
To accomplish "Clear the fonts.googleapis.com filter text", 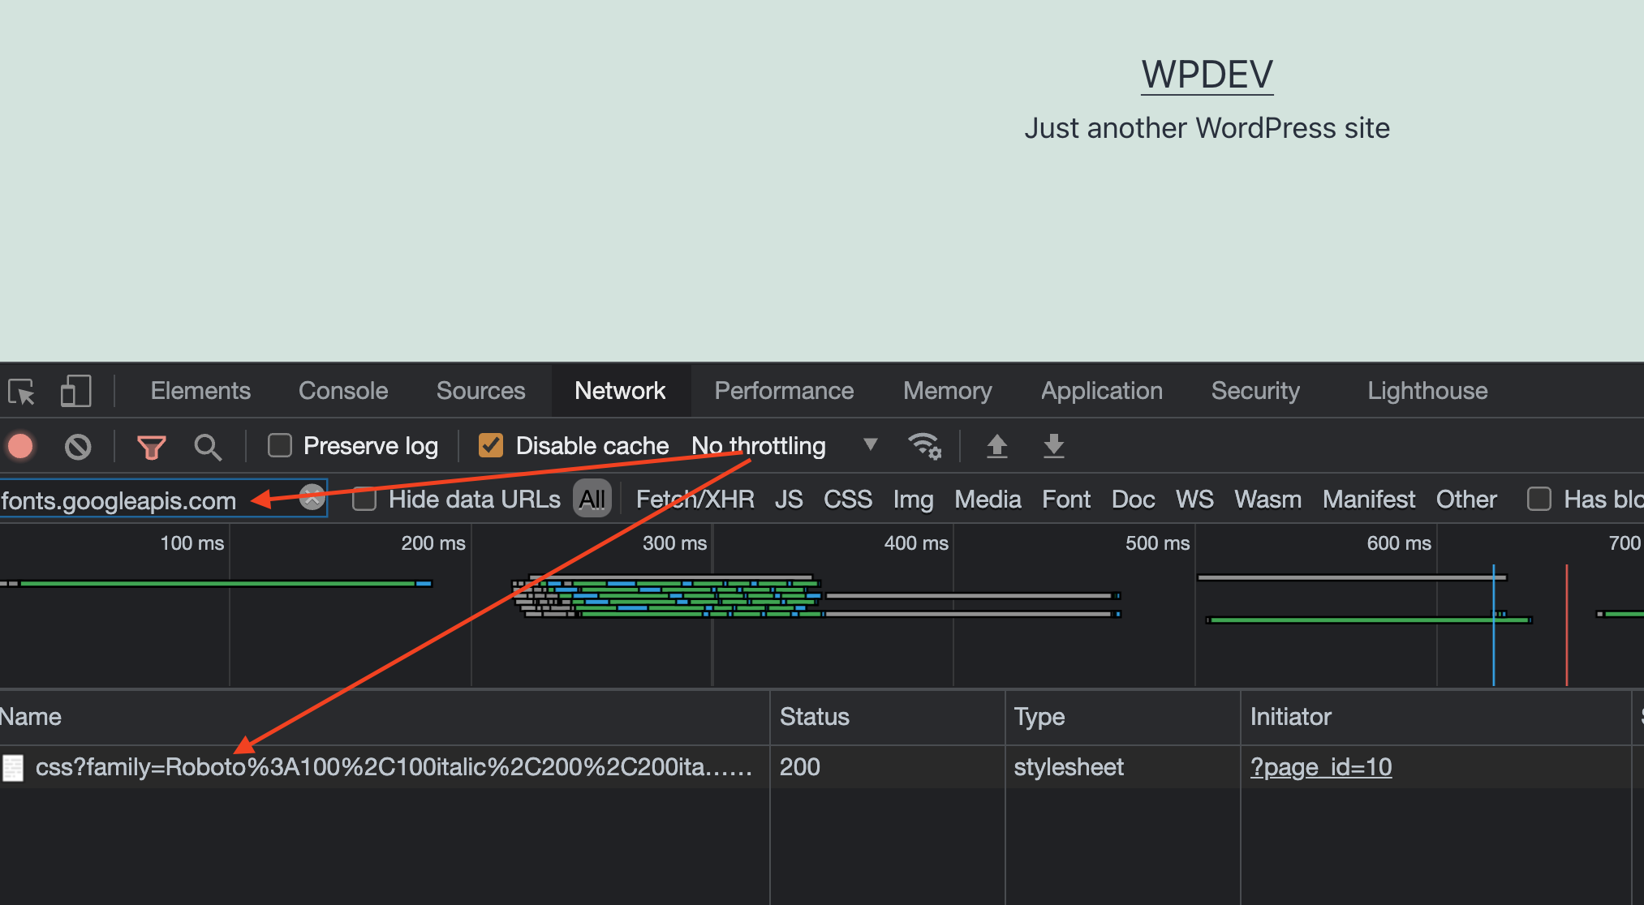I will (312, 497).
